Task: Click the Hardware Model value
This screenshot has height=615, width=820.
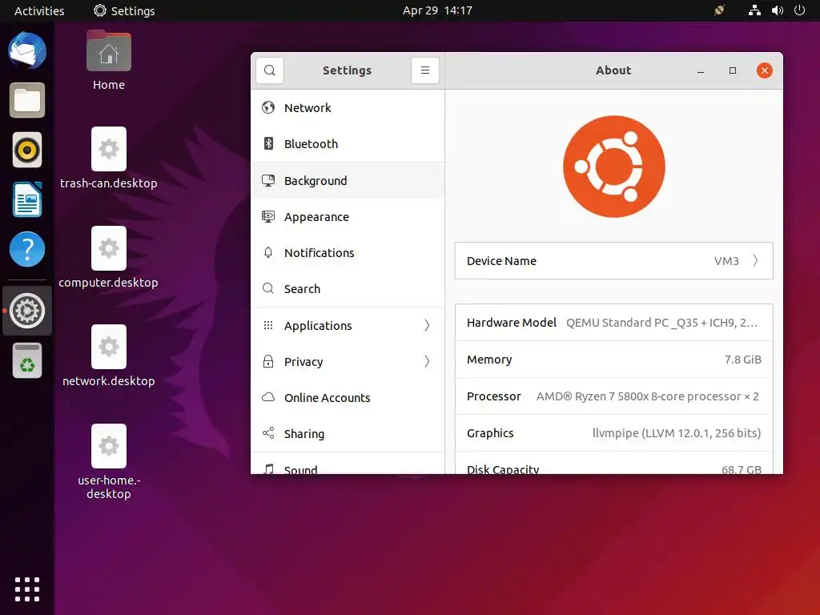Action: [x=661, y=323]
